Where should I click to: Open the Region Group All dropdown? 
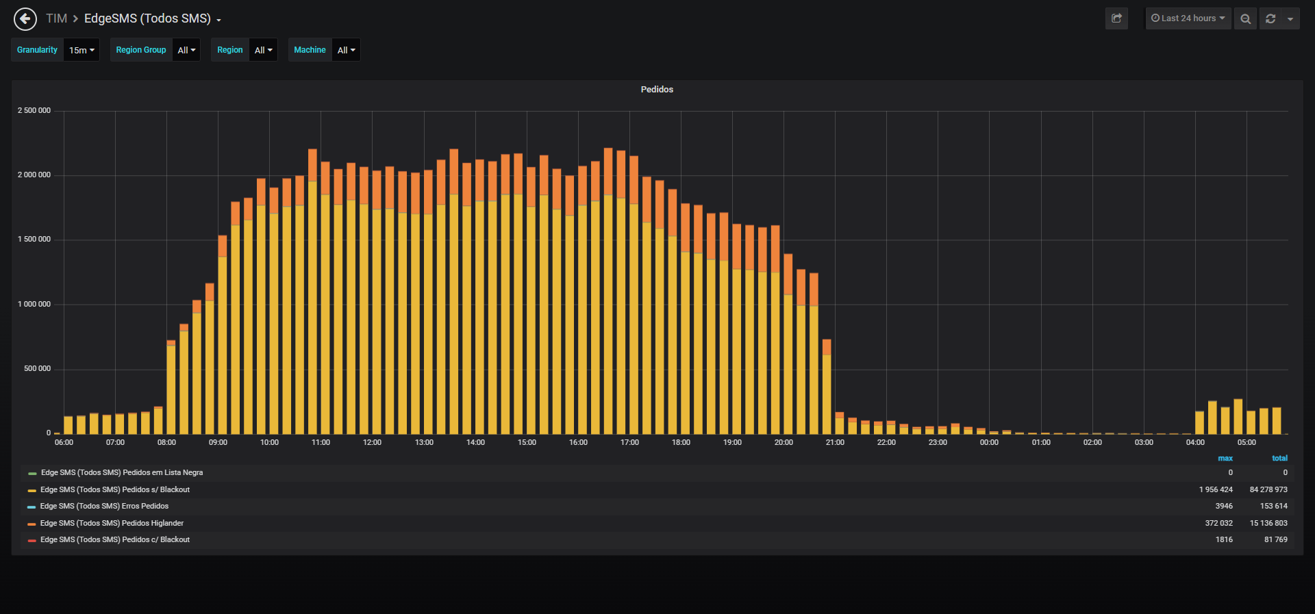(x=186, y=50)
